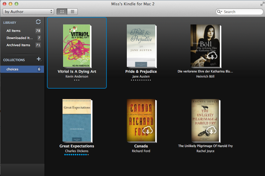Click Pride & Prejudice reading progress dots
This screenshot has height=176, width=265.
[x=141, y=80]
